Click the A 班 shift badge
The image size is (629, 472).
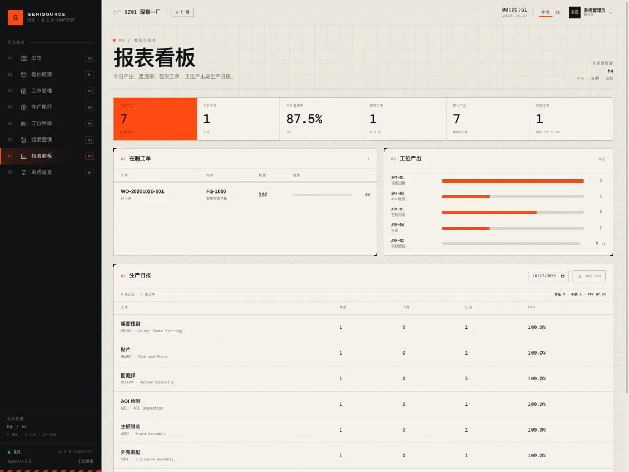coord(183,12)
